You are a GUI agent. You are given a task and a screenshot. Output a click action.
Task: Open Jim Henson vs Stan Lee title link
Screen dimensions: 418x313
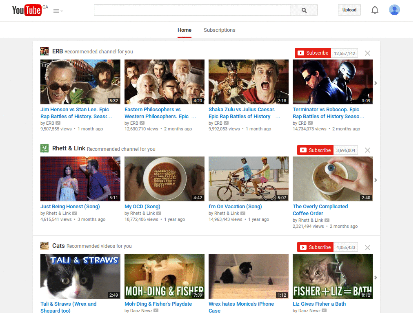76,113
